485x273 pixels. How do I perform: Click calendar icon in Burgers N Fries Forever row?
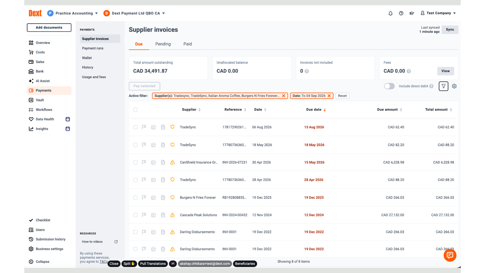(153, 197)
